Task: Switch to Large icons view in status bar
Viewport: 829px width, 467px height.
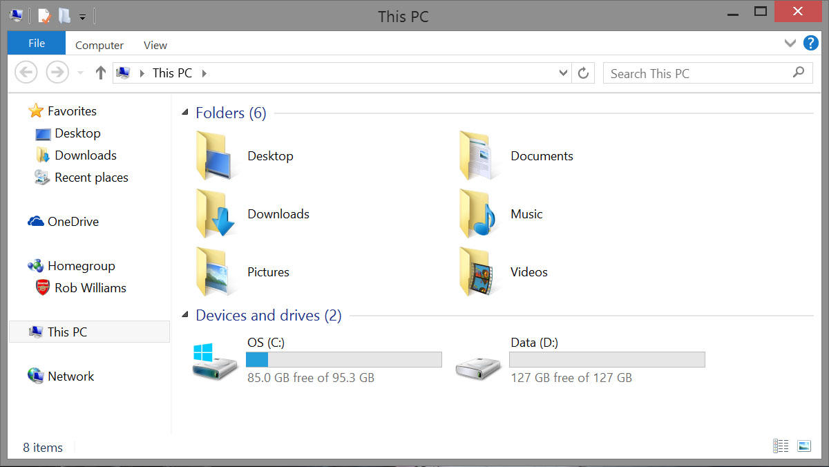Action: coord(803,446)
